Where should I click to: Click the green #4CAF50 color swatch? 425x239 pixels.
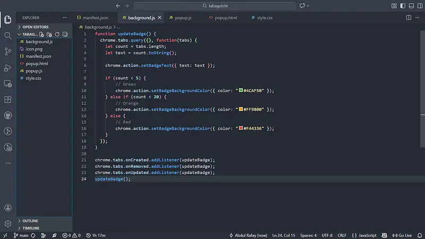click(241, 90)
